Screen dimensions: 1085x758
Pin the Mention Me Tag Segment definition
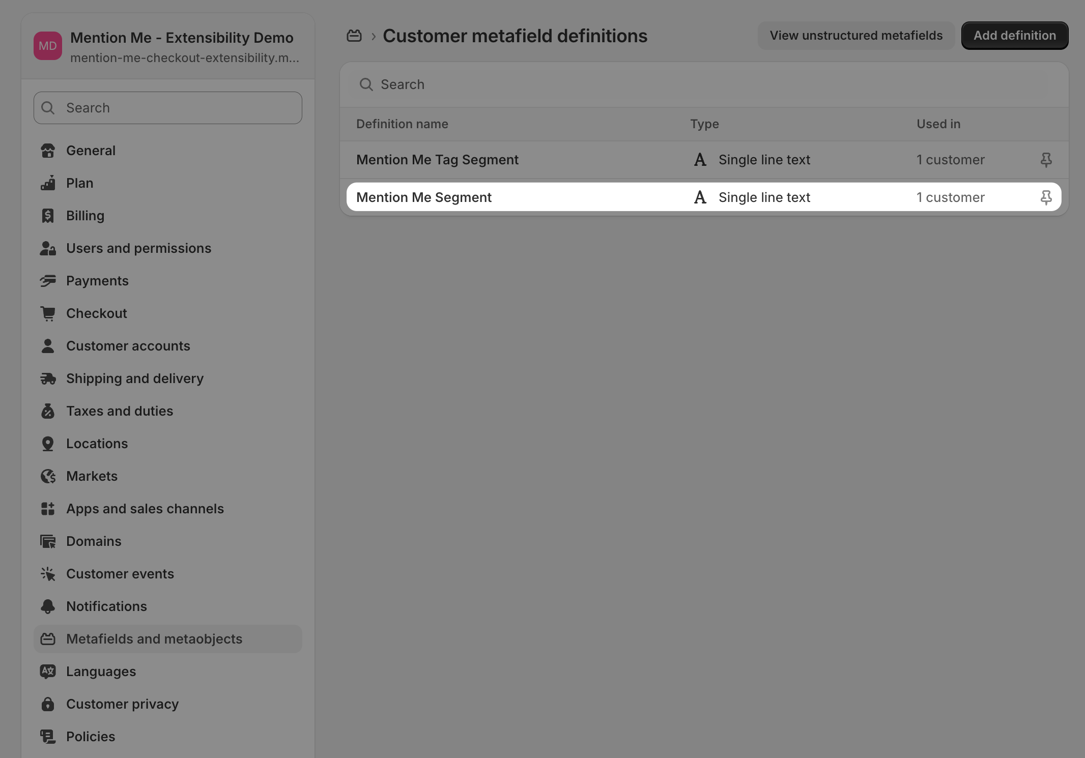[x=1046, y=160]
